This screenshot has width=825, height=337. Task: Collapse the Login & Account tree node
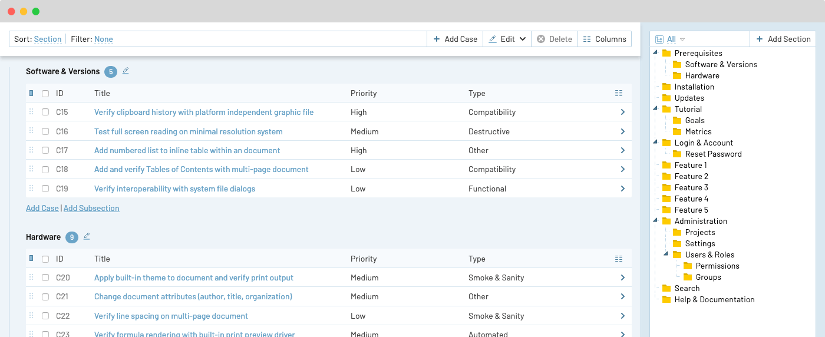coord(656,142)
